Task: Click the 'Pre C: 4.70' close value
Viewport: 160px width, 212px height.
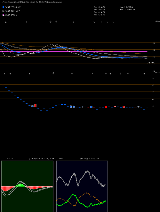Action: 100,15
